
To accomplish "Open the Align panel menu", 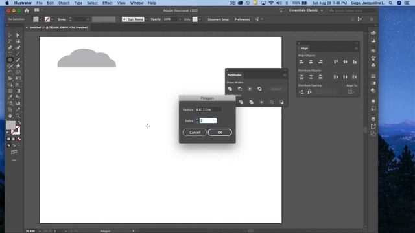I will point(356,49).
